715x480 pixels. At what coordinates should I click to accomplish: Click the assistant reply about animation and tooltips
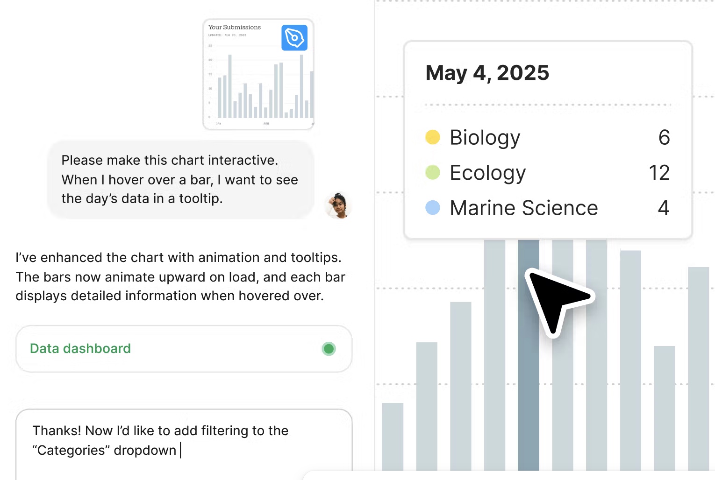point(180,277)
